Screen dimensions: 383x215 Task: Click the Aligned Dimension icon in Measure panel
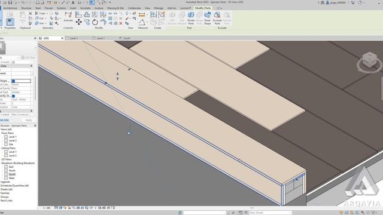pyautogui.click(x=142, y=15)
